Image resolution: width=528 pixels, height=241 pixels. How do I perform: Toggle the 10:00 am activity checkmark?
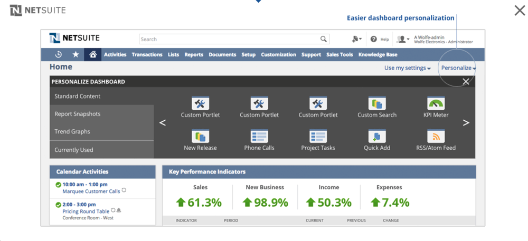click(x=58, y=185)
